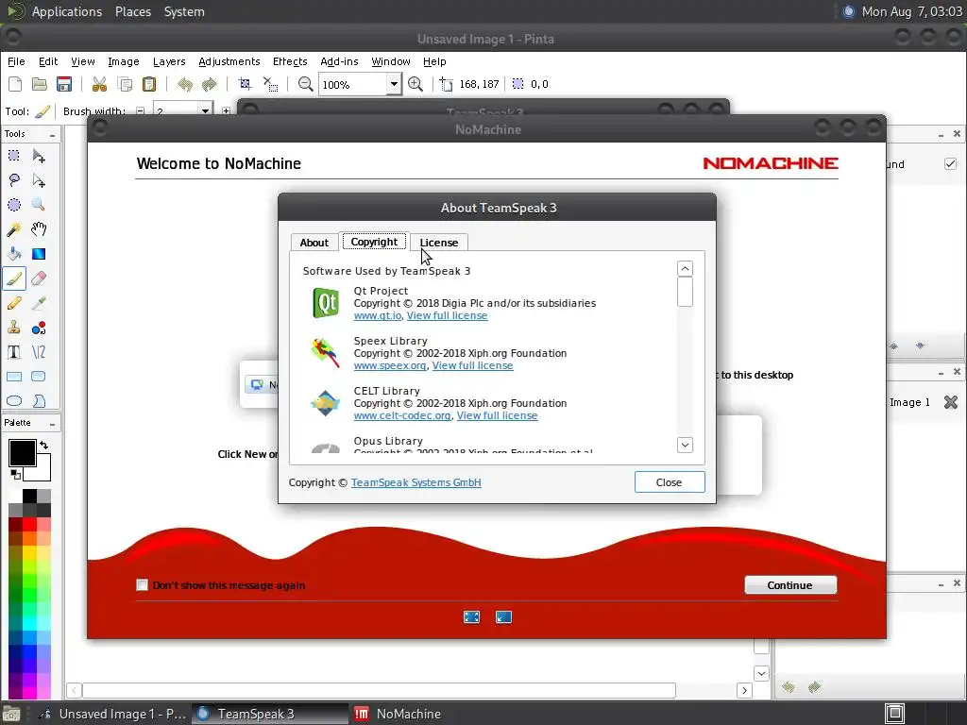Choose the Ellipse shape tool
The image size is (967, 725).
point(13,401)
